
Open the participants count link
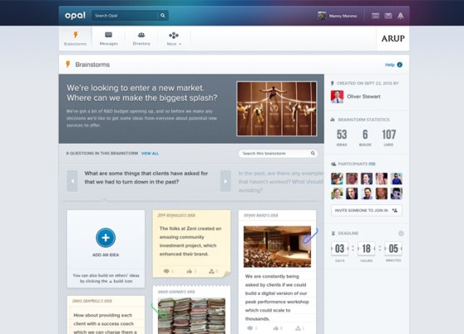(x=372, y=164)
